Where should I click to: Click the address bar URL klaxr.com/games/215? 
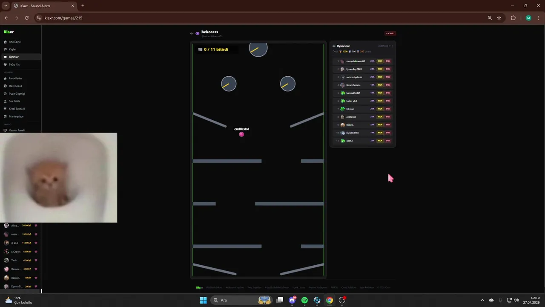click(63, 18)
